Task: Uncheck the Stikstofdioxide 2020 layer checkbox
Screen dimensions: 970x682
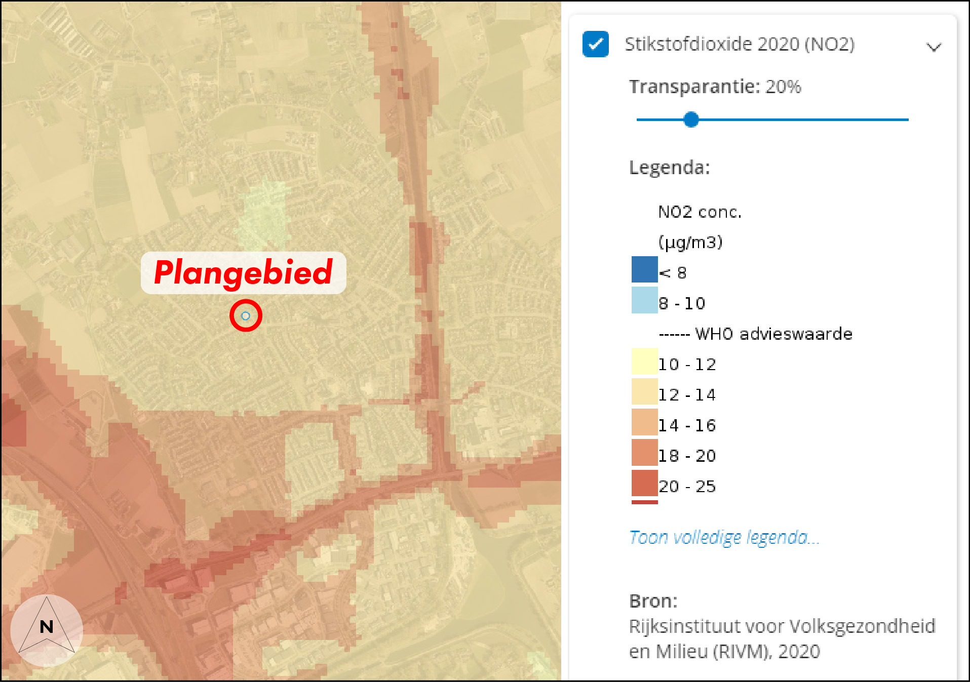Action: tap(595, 44)
